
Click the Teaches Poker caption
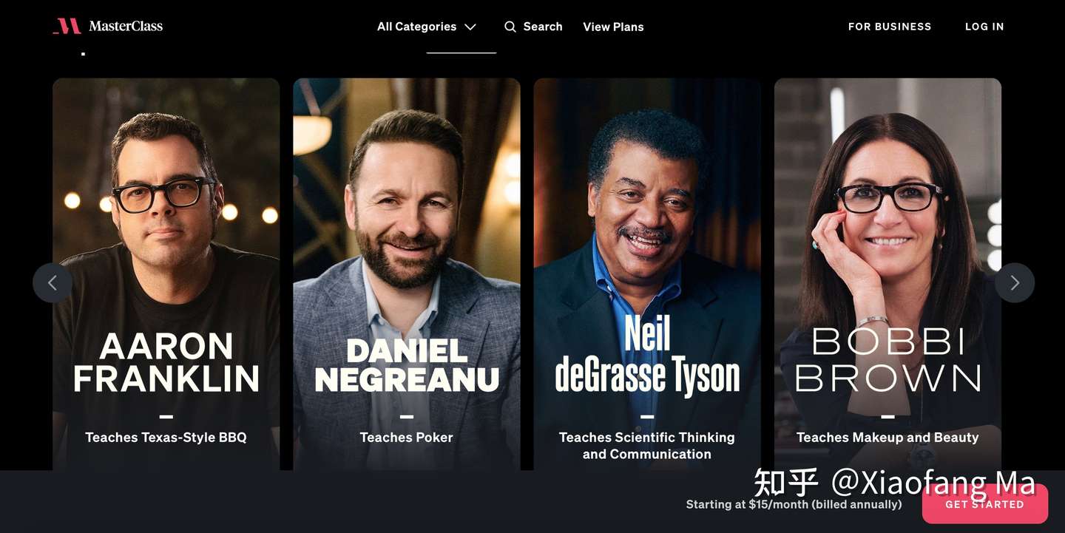407,437
